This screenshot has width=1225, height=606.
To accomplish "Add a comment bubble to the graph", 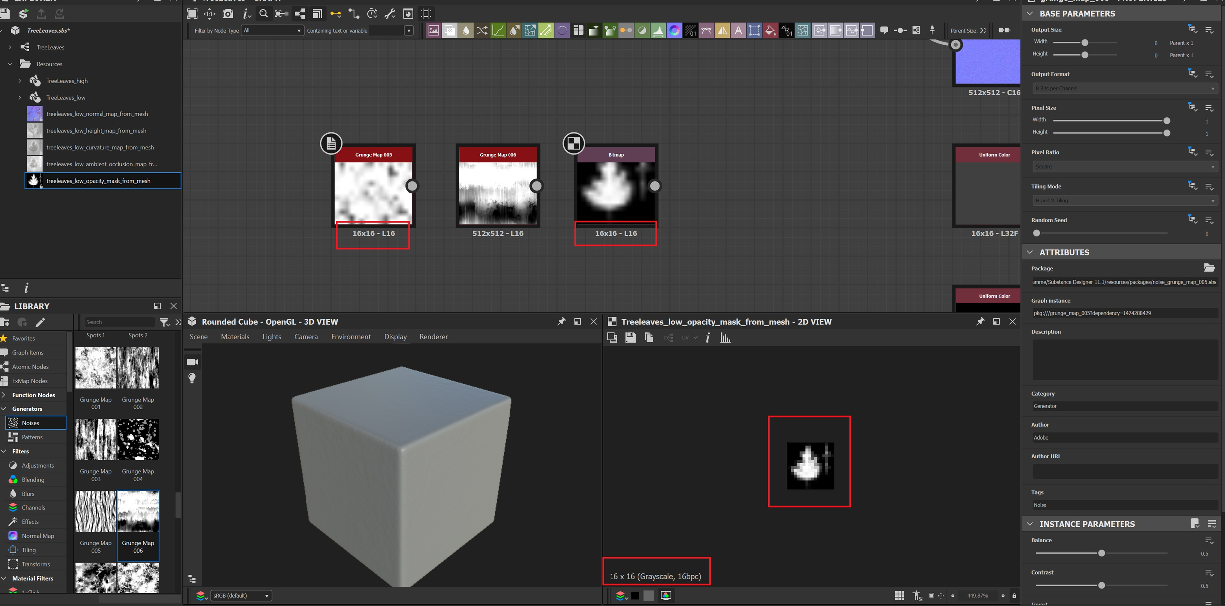I will (x=884, y=30).
